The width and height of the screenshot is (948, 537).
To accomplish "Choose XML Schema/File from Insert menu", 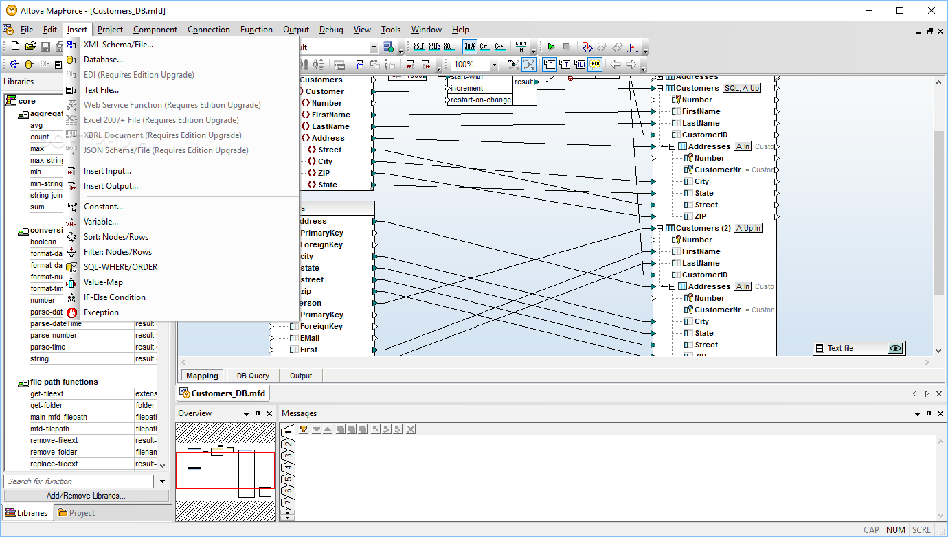I will coord(118,45).
